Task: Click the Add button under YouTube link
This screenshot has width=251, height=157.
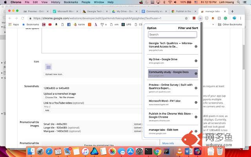Action: [47, 110]
